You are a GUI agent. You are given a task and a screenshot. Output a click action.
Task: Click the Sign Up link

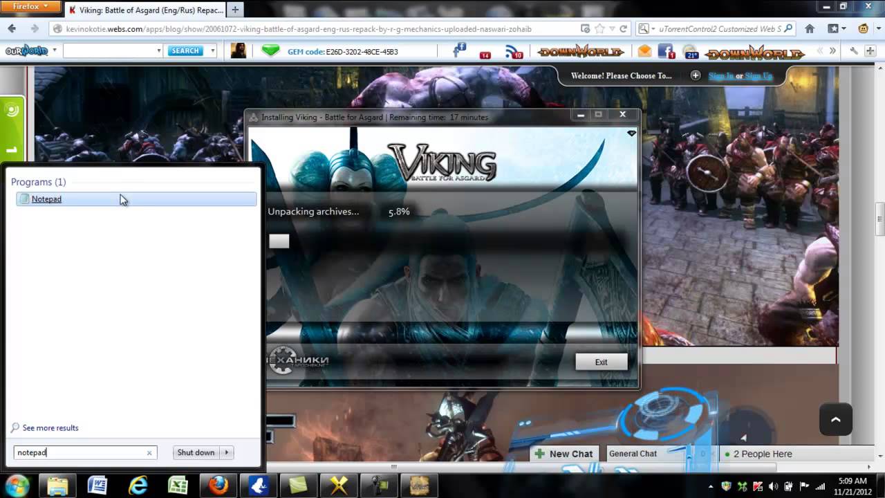(x=758, y=76)
